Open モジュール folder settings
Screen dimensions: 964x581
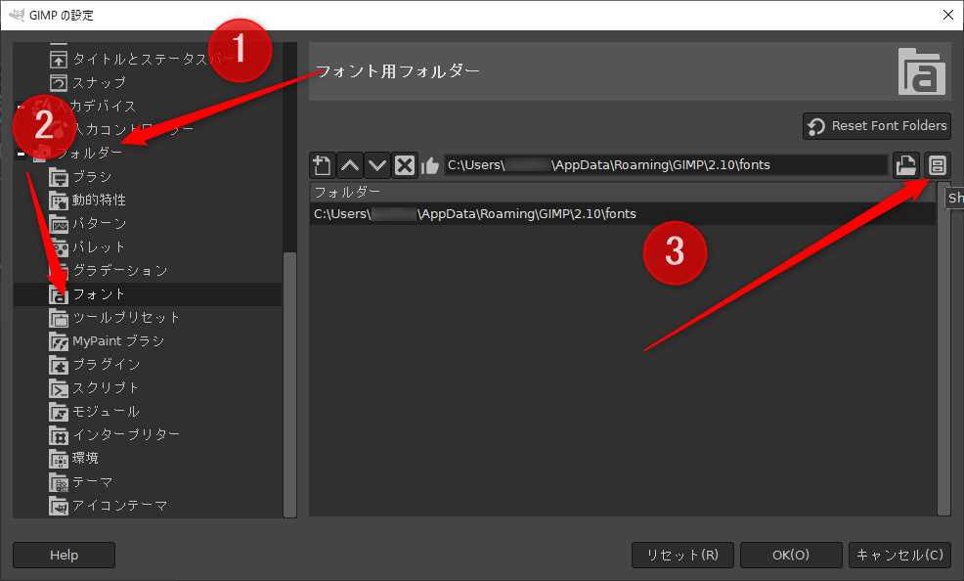pos(94,412)
